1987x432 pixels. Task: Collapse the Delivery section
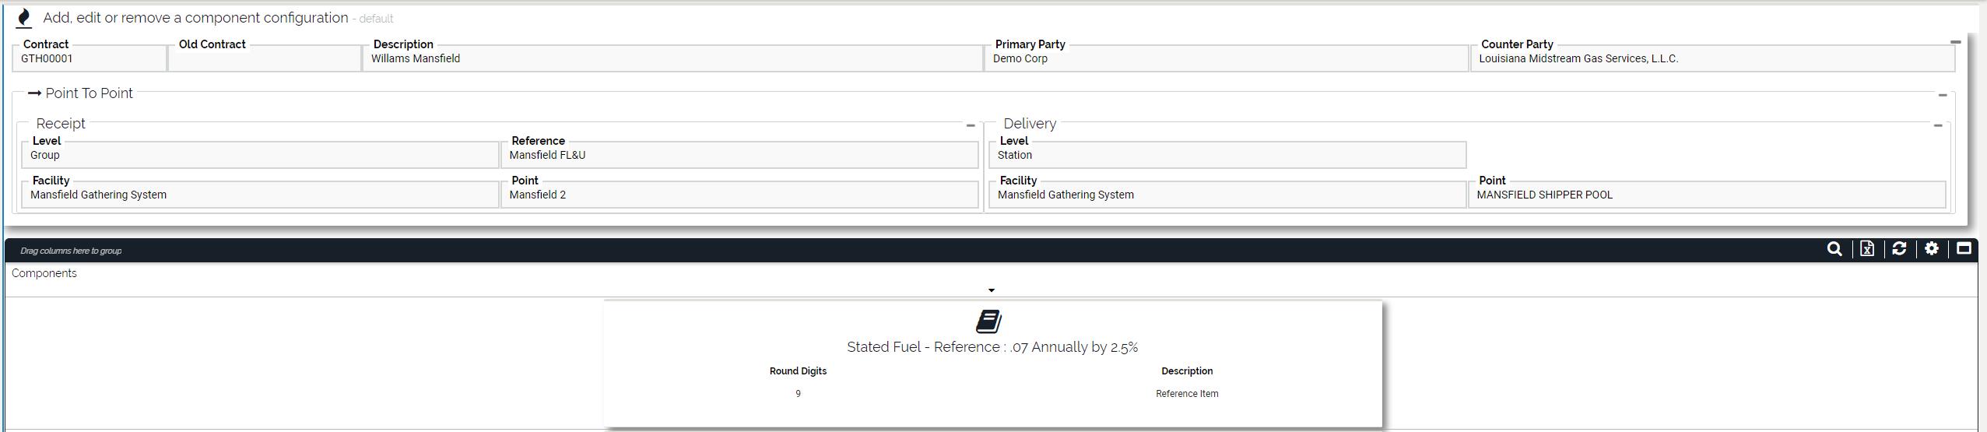tap(1938, 125)
